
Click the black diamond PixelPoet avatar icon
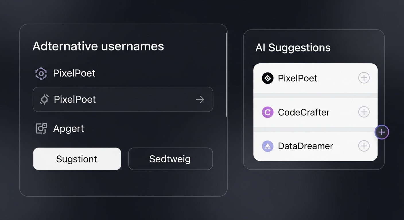coord(267,78)
